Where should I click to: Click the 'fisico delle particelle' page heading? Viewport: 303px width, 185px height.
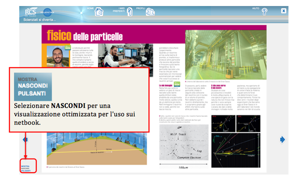tap(85, 36)
